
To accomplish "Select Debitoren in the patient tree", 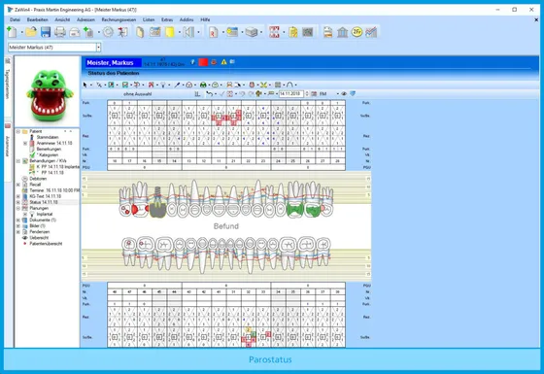I will (x=38, y=179).
